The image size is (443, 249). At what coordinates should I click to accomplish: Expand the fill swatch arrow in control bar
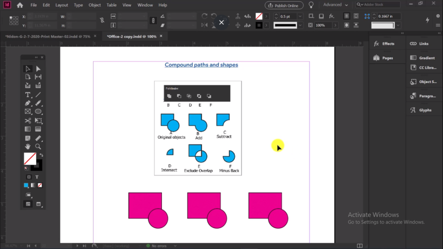point(266,16)
